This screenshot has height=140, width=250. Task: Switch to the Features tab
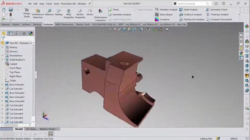[5, 24]
